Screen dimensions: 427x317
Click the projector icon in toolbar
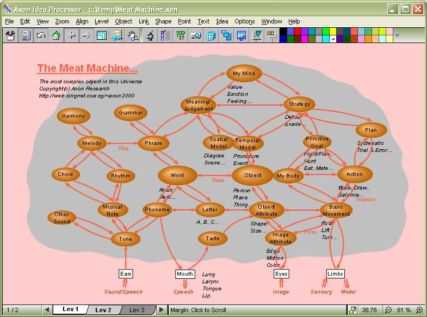click(x=196, y=36)
